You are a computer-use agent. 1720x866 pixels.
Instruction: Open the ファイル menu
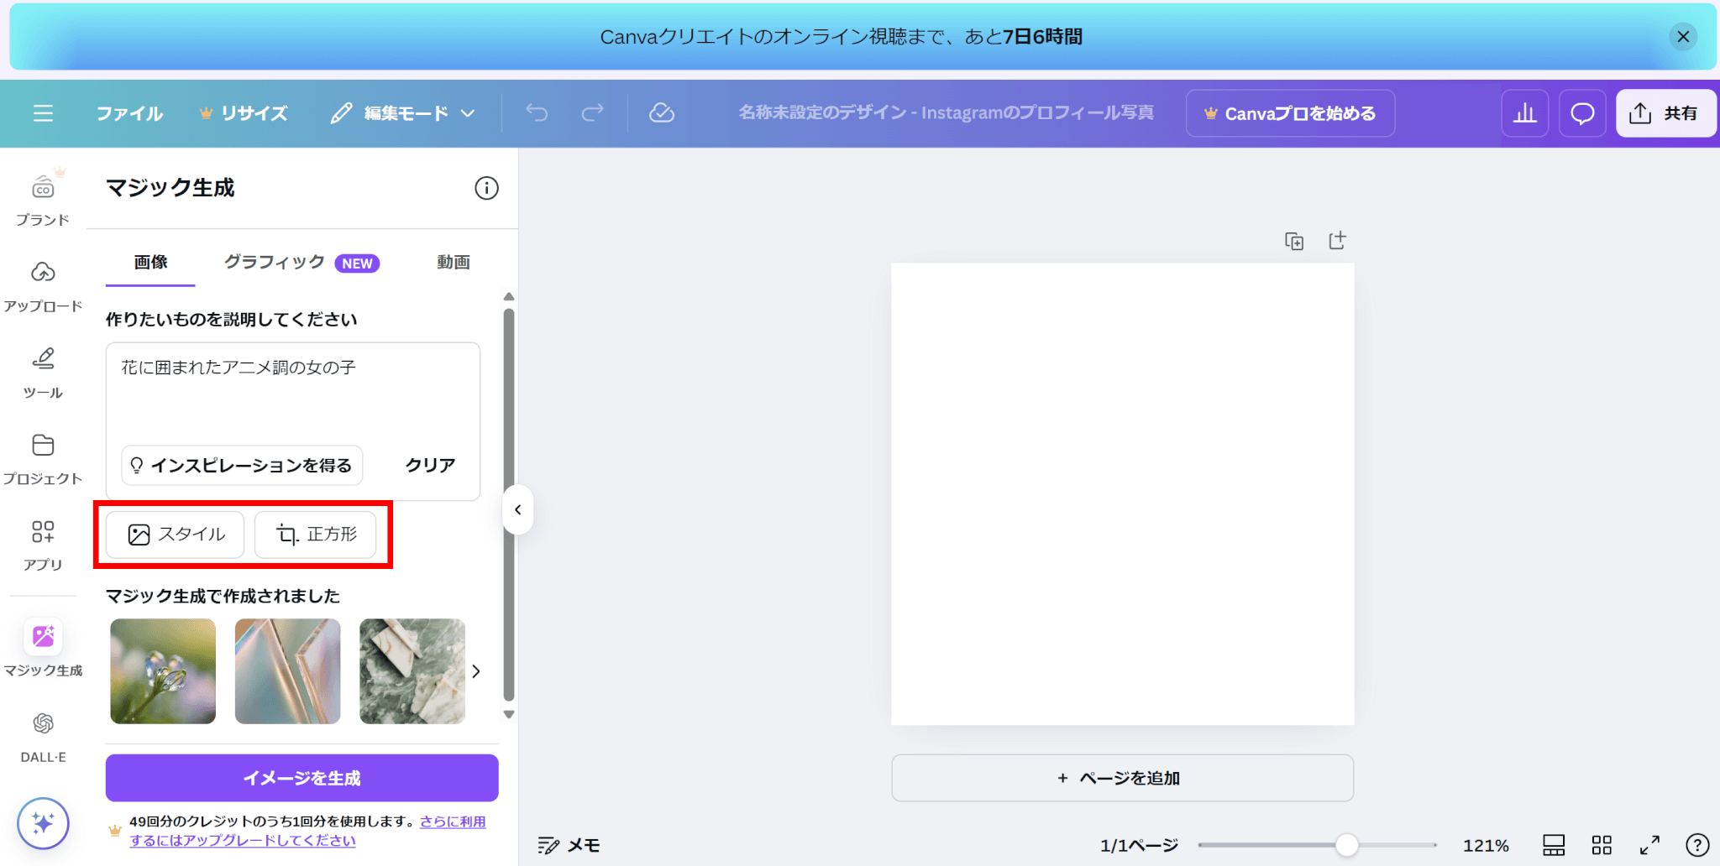point(129,113)
